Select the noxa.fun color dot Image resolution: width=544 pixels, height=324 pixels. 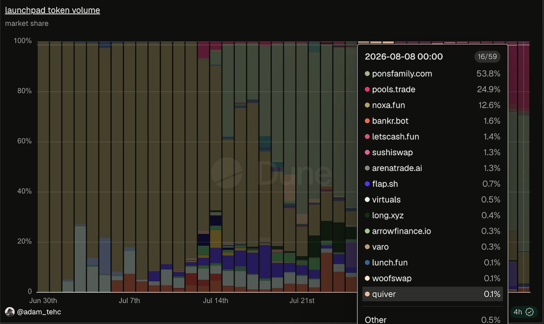[367, 105]
